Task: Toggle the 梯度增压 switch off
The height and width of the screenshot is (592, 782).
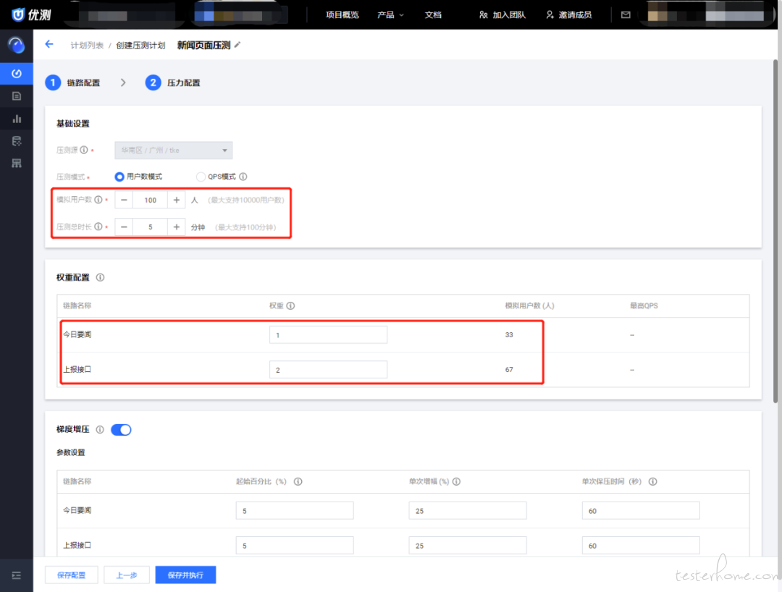Action: (x=121, y=430)
